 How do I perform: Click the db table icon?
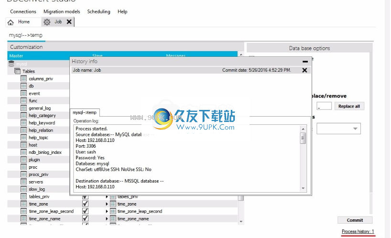click(24, 86)
